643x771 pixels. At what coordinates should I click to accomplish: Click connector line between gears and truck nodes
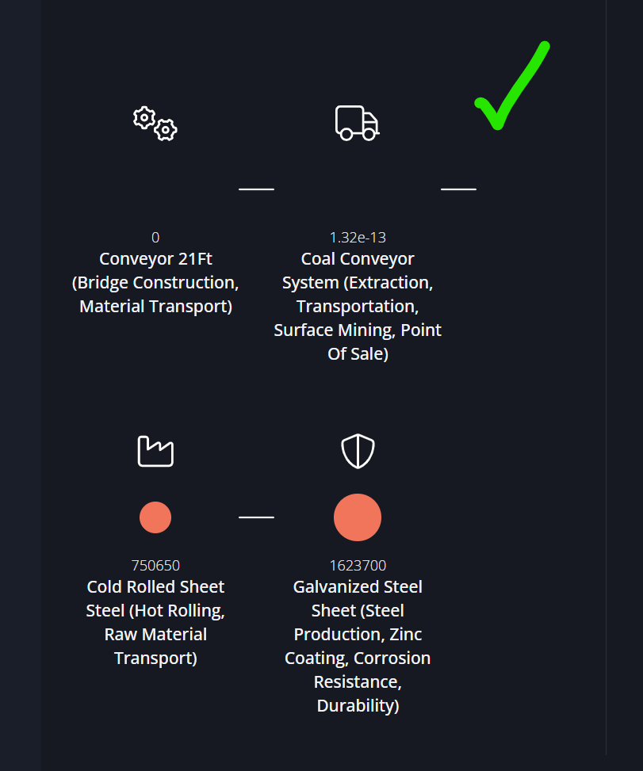[x=256, y=189]
